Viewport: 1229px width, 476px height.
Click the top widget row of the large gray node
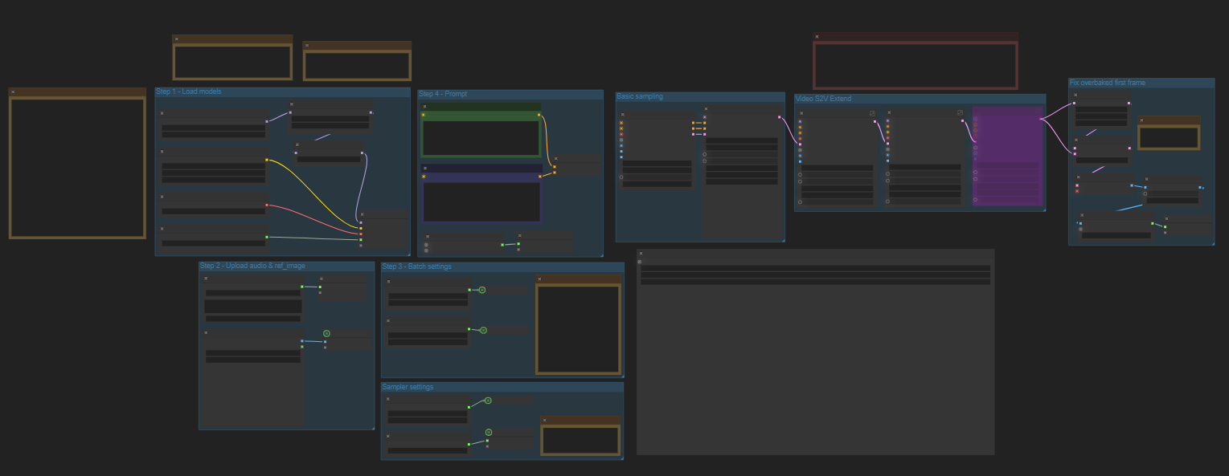[815, 269]
